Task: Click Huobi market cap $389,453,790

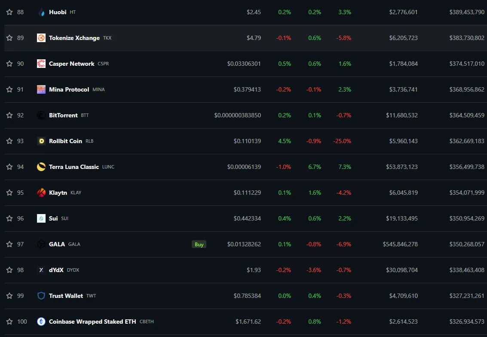Action: point(467,12)
